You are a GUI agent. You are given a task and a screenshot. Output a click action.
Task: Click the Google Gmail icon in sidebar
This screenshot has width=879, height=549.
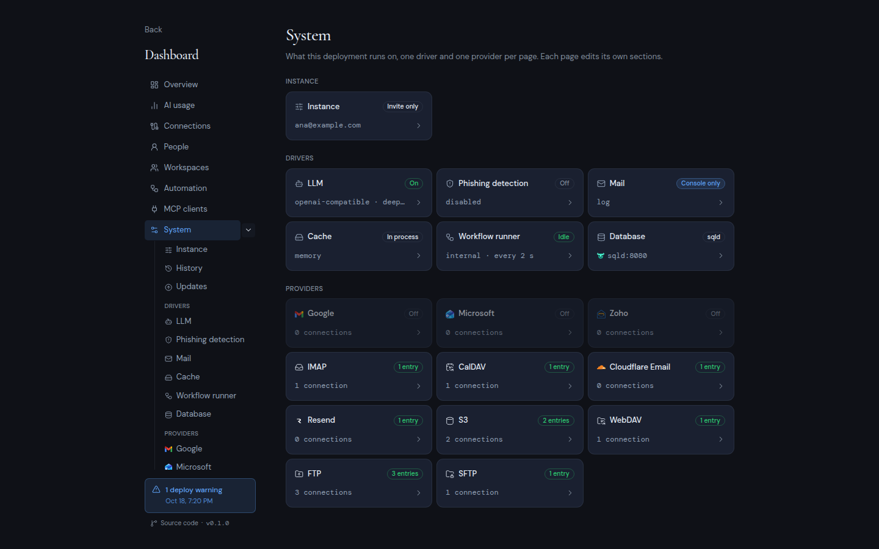point(168,449)
